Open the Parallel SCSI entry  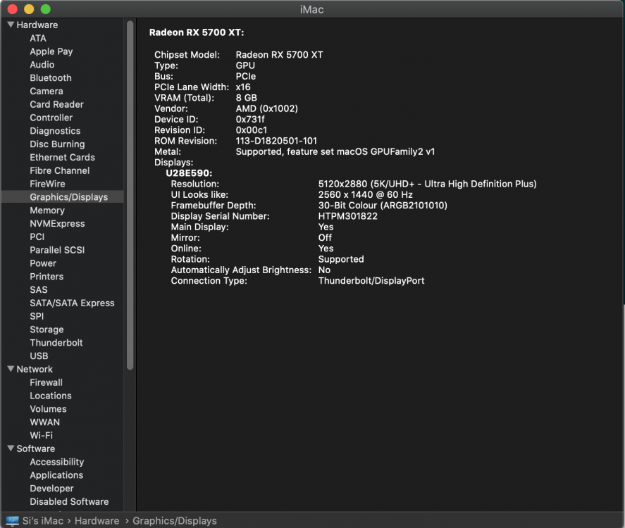coord(57,250)
